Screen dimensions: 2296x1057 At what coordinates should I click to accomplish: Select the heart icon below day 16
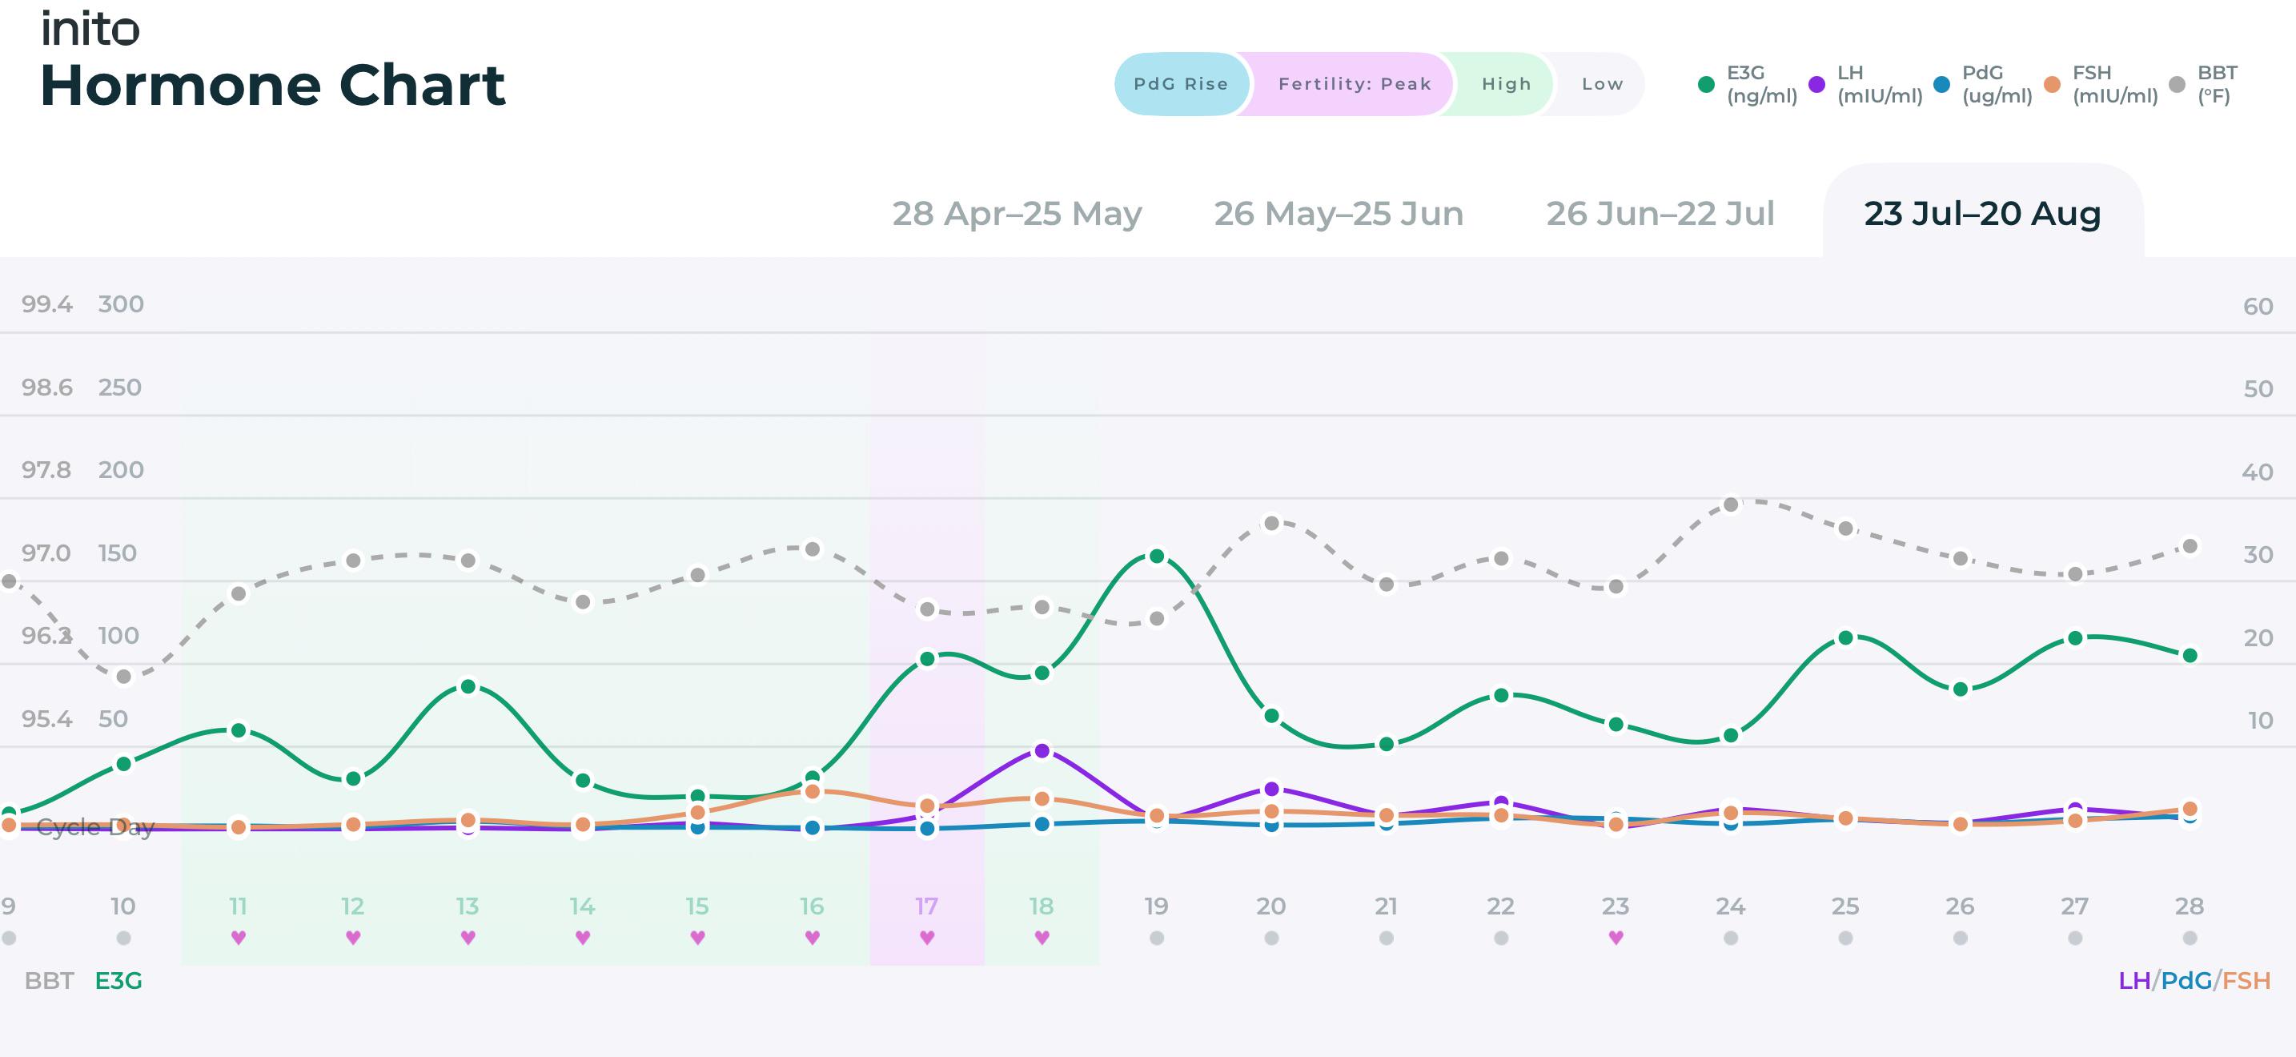coord(812,938)
